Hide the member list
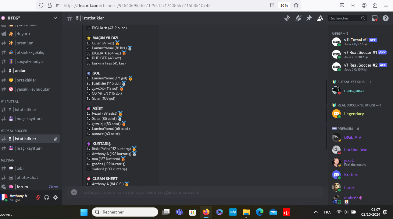 tap(320, 18)
